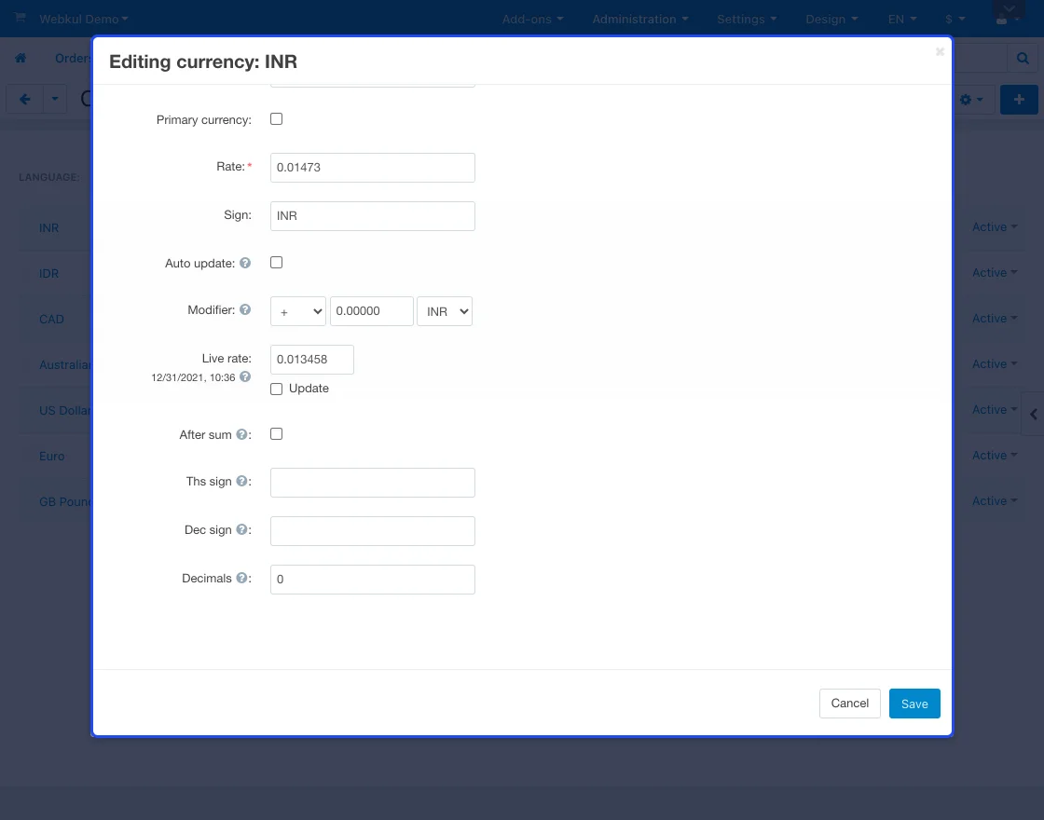Open the modifier plus sign dropdown
Screen dimensions: 1044x820
[x=297, y=311]
